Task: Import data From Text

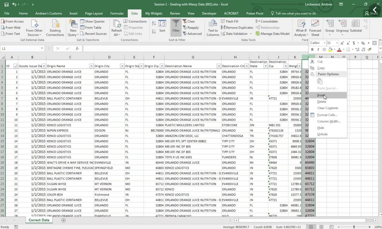Action: click(11, 34)
